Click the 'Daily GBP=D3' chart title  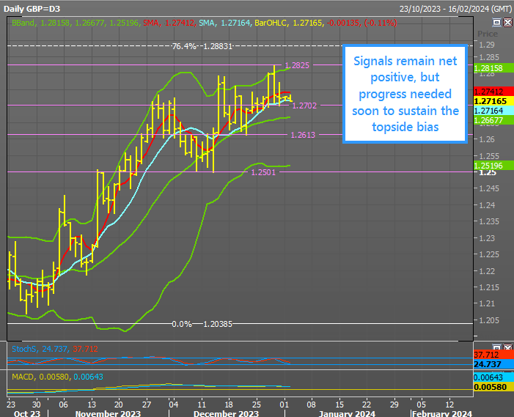coord(32,9)
